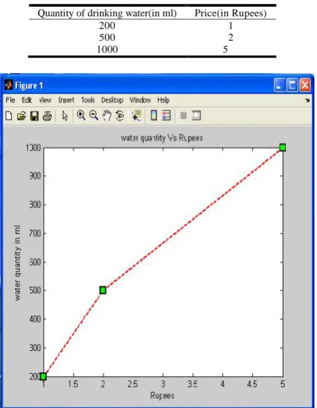Activate the Zoom Out magnifier tool
Screen dimensions: 317x408
93,115
